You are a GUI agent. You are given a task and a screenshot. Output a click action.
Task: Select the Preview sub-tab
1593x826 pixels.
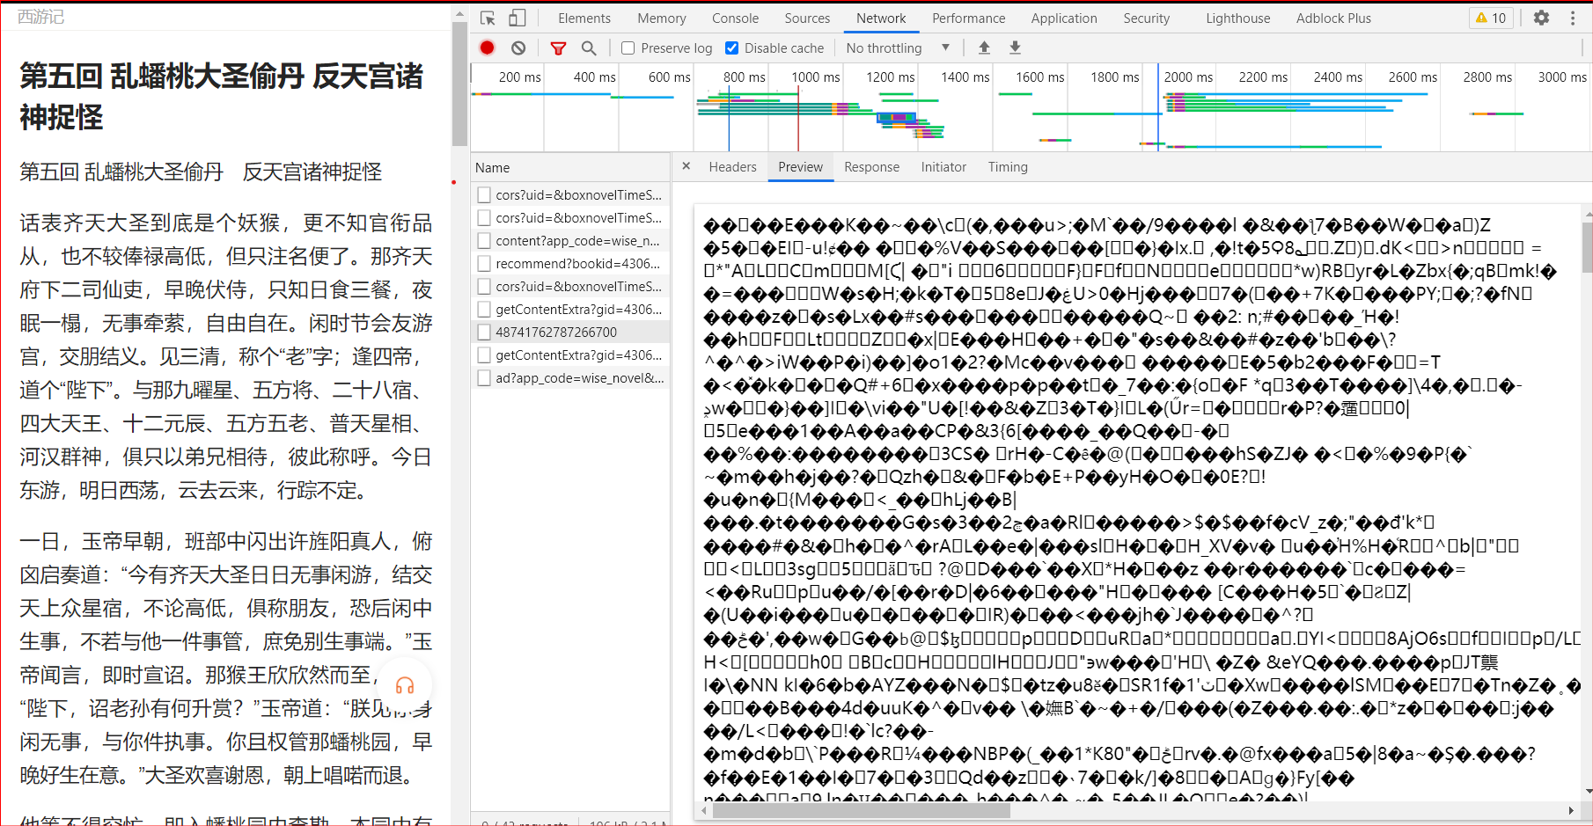pos(800,167)
